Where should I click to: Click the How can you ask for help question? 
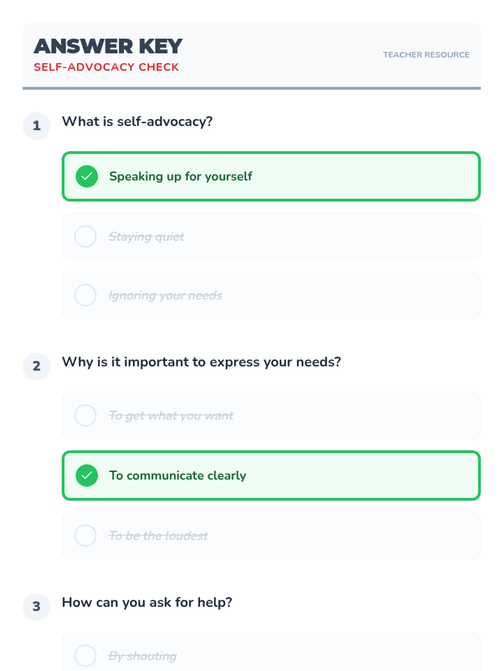(147, 602)
